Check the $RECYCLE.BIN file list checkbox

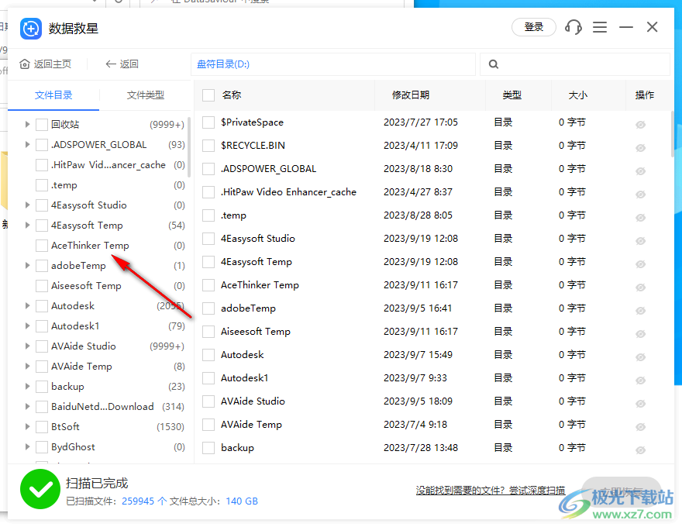(x=208, y=145)
